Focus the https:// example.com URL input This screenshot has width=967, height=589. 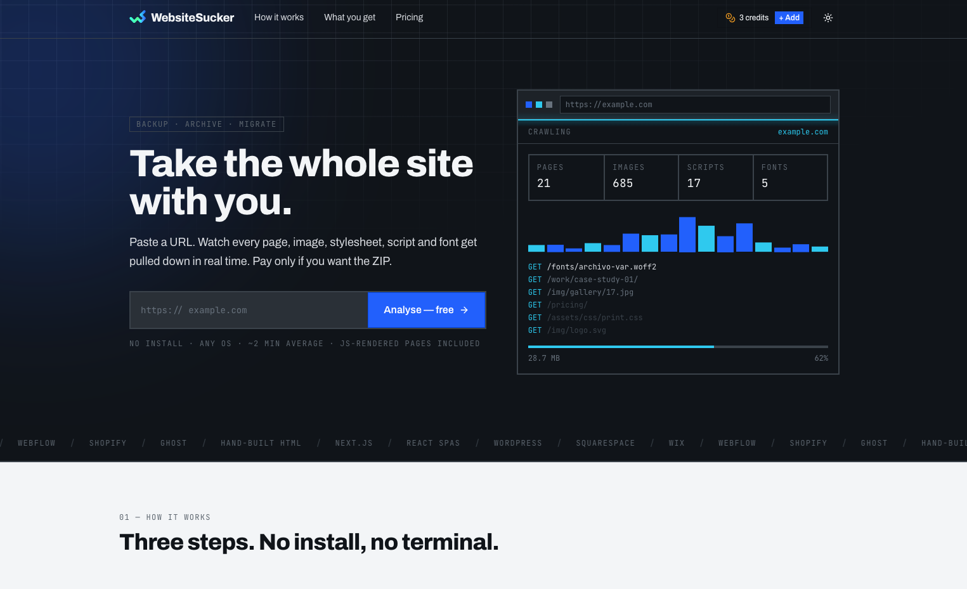tap(249, 310)
